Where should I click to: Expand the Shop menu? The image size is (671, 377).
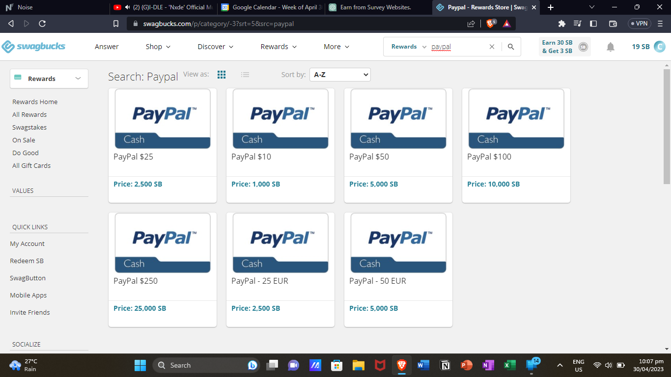coord(158,47)
